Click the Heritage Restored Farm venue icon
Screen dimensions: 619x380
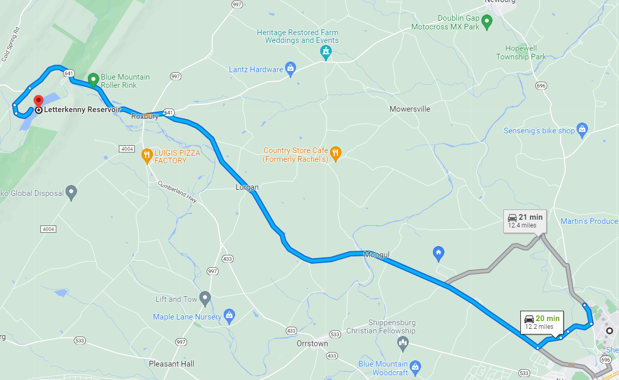coord(326,52)
